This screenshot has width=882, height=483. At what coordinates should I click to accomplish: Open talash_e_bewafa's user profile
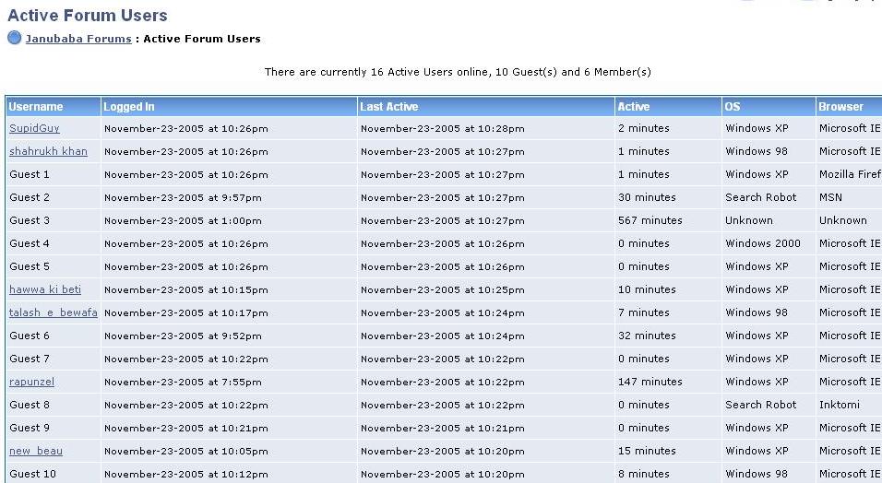point(54,312)
